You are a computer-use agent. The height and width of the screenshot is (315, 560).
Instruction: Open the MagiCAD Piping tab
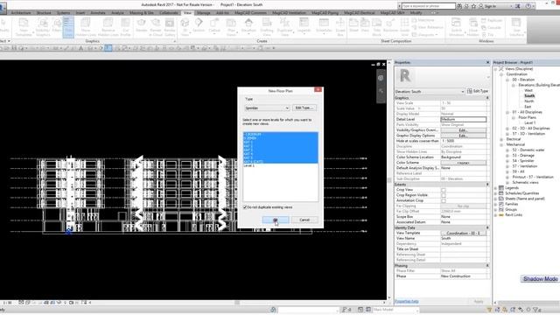pyautogui.click(x=325, y=13)
